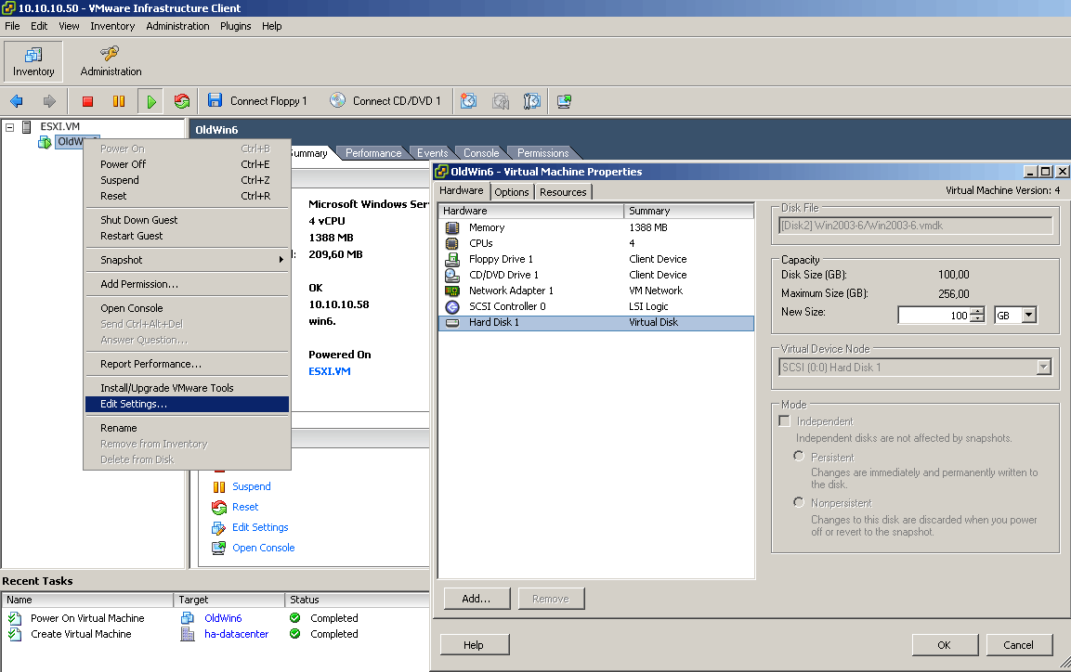Select the SCSI Controller 0 icon
Screen dimensions: 1071x672
pyautogui.click(x=452, y=307)
